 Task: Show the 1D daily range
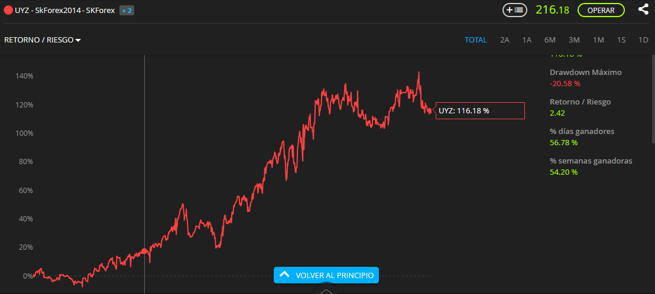(644, 40)
